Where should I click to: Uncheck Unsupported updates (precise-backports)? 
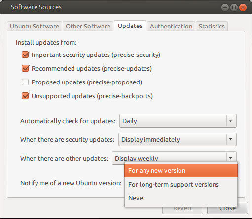25,96
